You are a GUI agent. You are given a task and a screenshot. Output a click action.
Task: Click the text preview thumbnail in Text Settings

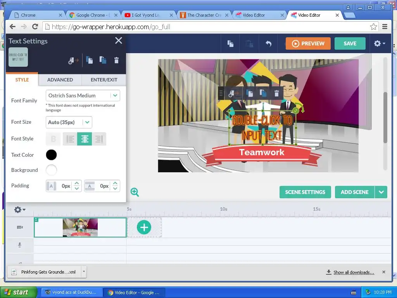18,57
